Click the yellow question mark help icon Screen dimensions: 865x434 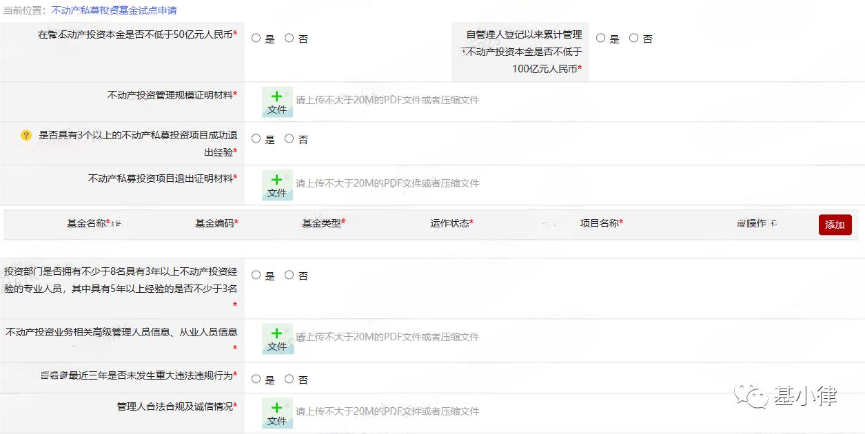pos(26,136)
